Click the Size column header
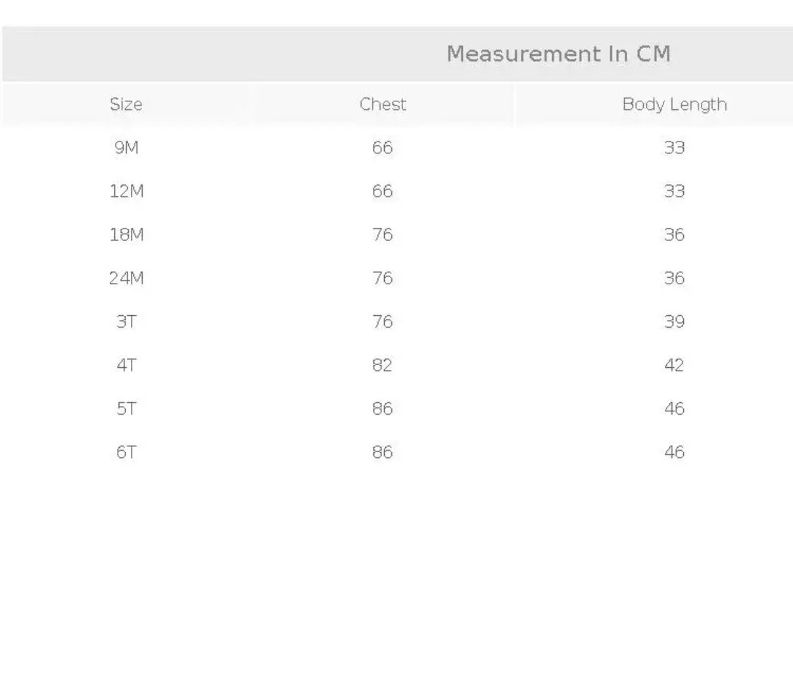Screen dimensions: 793x695 126,105
